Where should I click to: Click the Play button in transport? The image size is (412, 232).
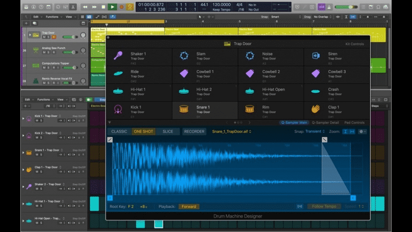pos(112,7)
